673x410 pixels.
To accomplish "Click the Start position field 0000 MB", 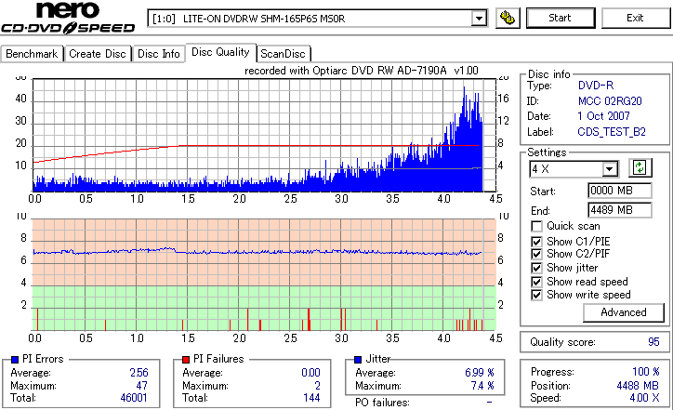I will click(x=619, y=191).
